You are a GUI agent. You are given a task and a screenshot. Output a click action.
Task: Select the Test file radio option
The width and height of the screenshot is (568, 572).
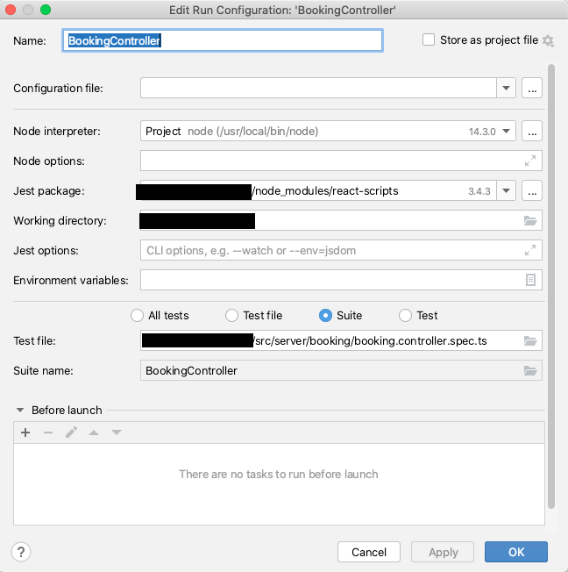[x=231, y=316]
